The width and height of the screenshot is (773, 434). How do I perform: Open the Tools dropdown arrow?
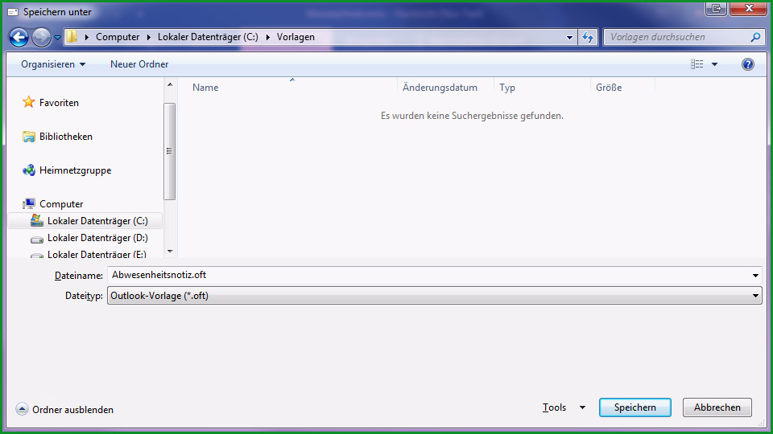pyautogui.click(x=582, y=408)
